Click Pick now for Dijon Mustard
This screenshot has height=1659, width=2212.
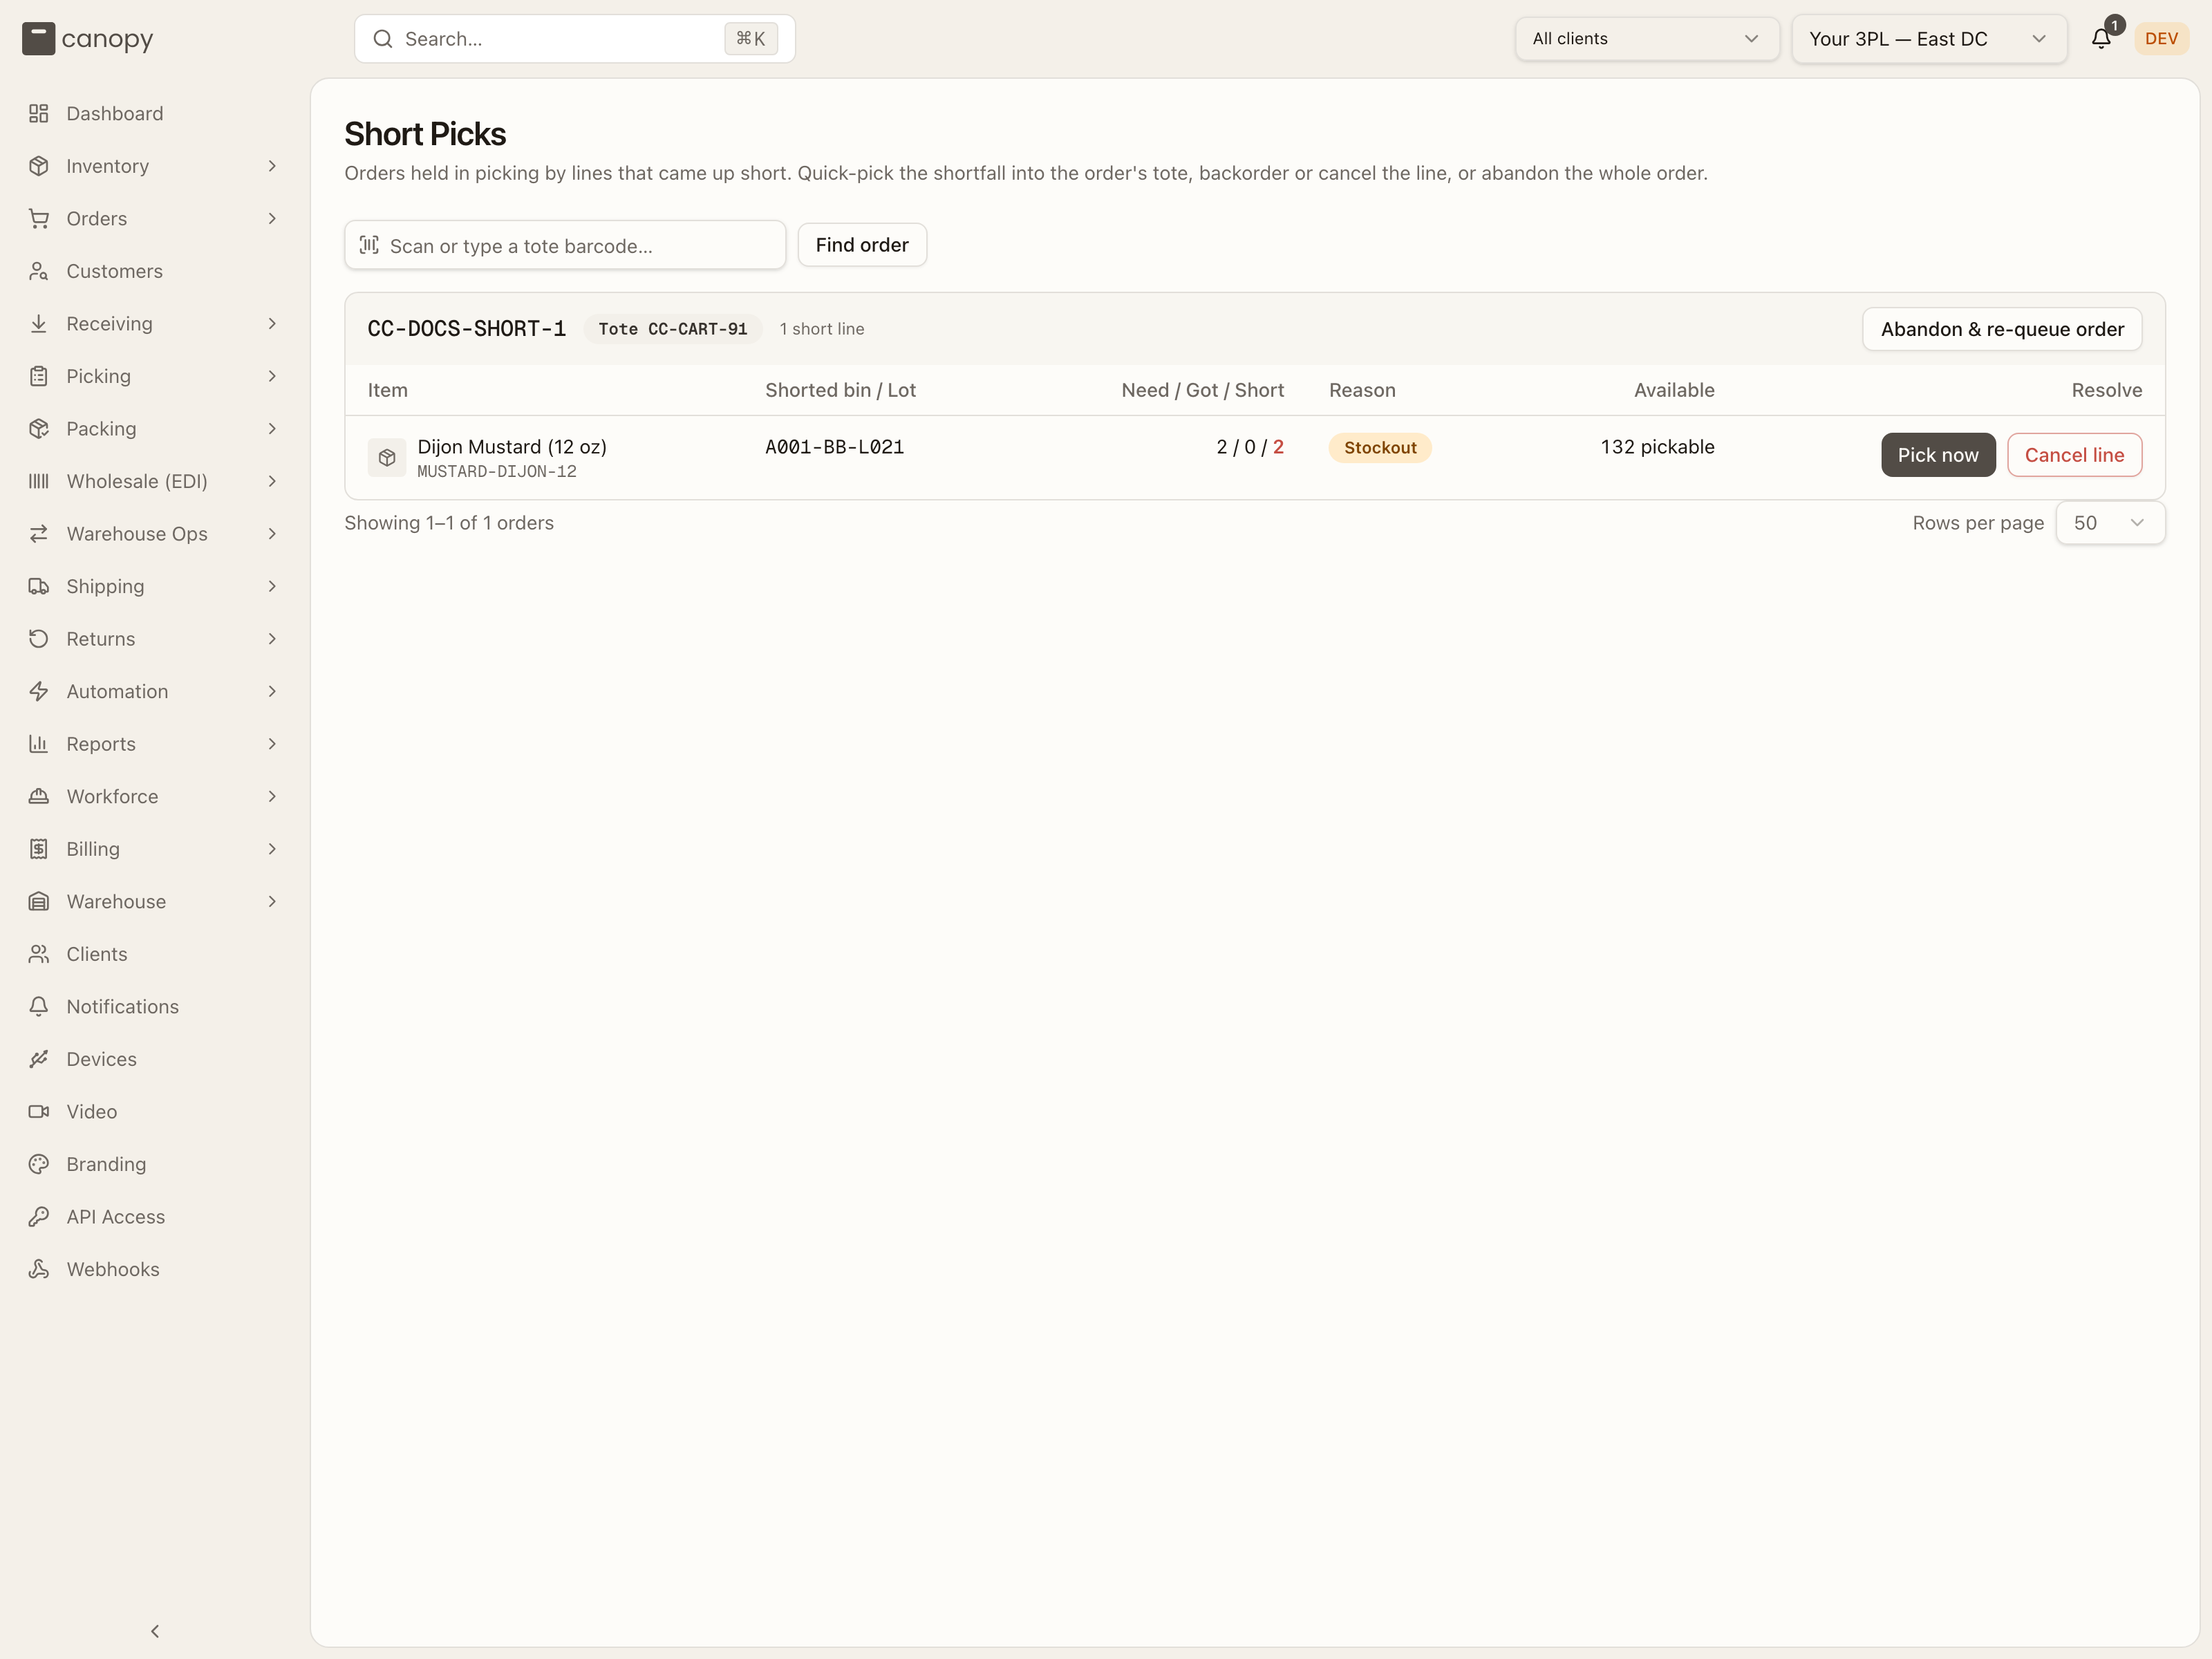(1938, 455)
